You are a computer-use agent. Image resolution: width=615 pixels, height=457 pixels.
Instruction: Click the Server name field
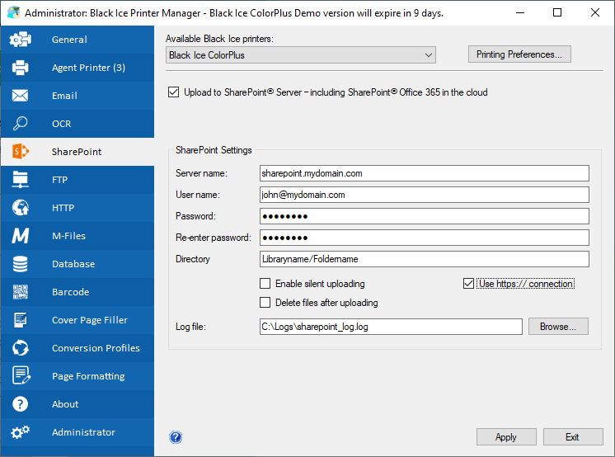point(425,173)
